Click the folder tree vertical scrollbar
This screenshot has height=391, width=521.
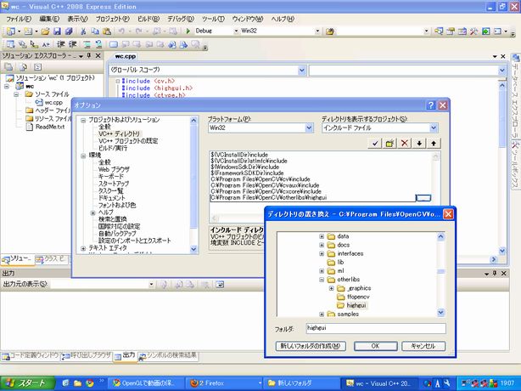point(440,275)
